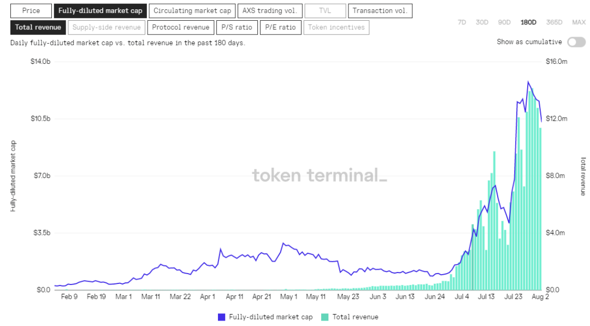Click the Mar 1 date label
590x326 pixels.
pyautogui.click(x=123, y=297)
